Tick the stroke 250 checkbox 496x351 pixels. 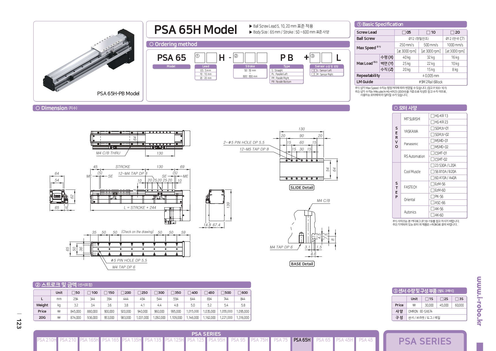click(139, 293)
